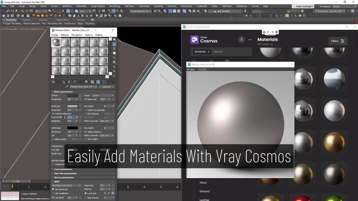The image size is (358, 201).
Task: Open material name Metallic_Paint_Silver dropdown
Action: point(83,87)
